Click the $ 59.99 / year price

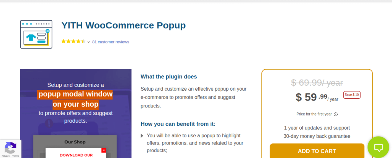point(317,97)
